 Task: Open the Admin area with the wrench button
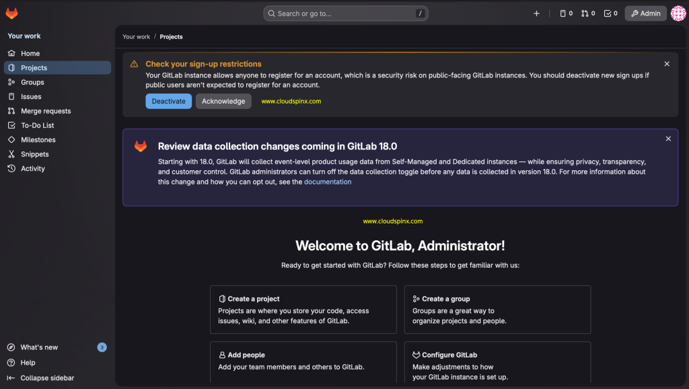coord(645,13)
